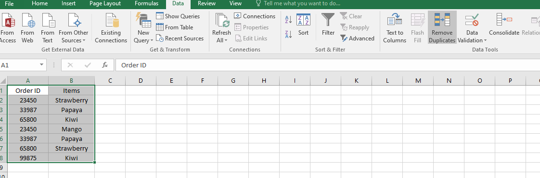540x178 pixels.
Task: Click Remove Duplicates
Action: (442, 27)
